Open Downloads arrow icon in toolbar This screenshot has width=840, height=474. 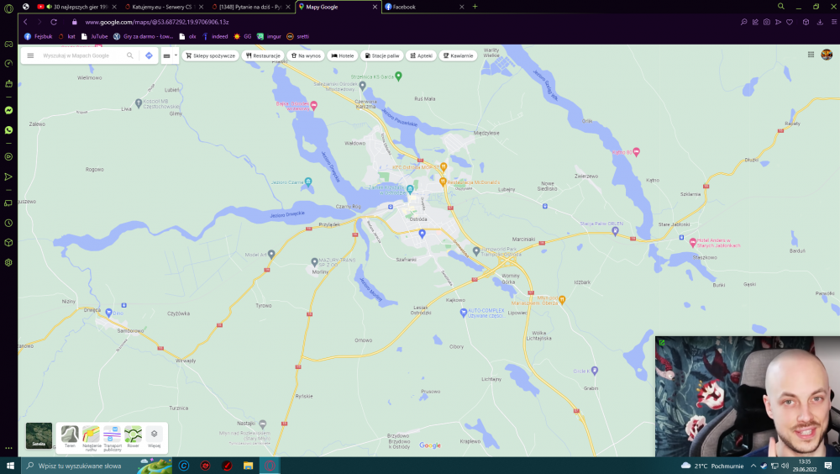click(x=820, y=22)
